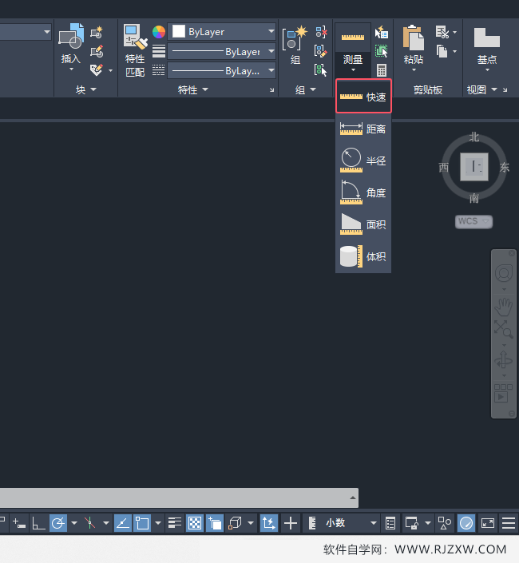The width and height of the screenshot is (519, 563).
Task: Expand the Block (块) panel
Action: (86, 89)
